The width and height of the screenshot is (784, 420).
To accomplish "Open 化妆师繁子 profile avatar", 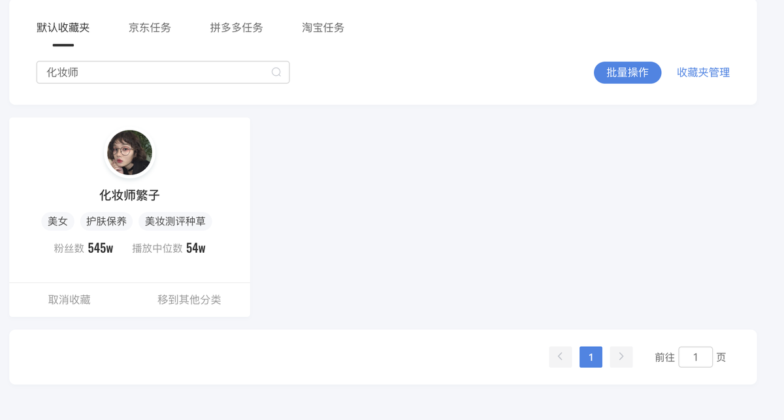I will (129, 153).
